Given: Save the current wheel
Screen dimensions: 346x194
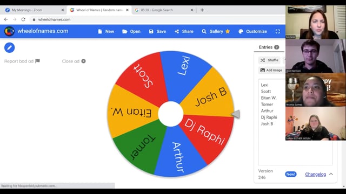Looking at the screenshot, I should 157,31.
